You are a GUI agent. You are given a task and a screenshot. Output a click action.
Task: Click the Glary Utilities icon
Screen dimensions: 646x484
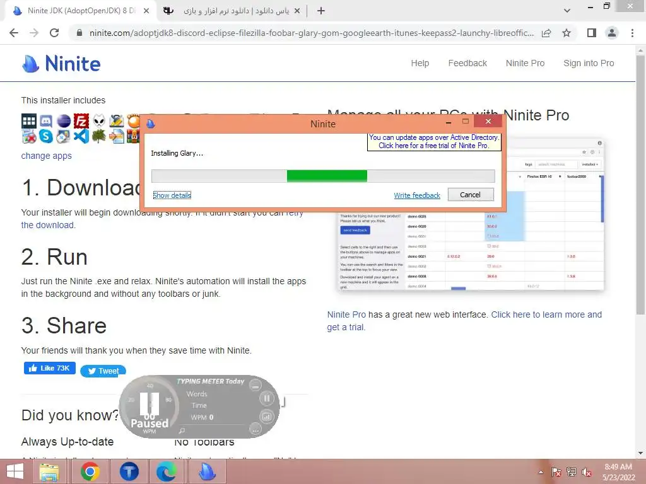pyautogui.click(x=117, y=121)
